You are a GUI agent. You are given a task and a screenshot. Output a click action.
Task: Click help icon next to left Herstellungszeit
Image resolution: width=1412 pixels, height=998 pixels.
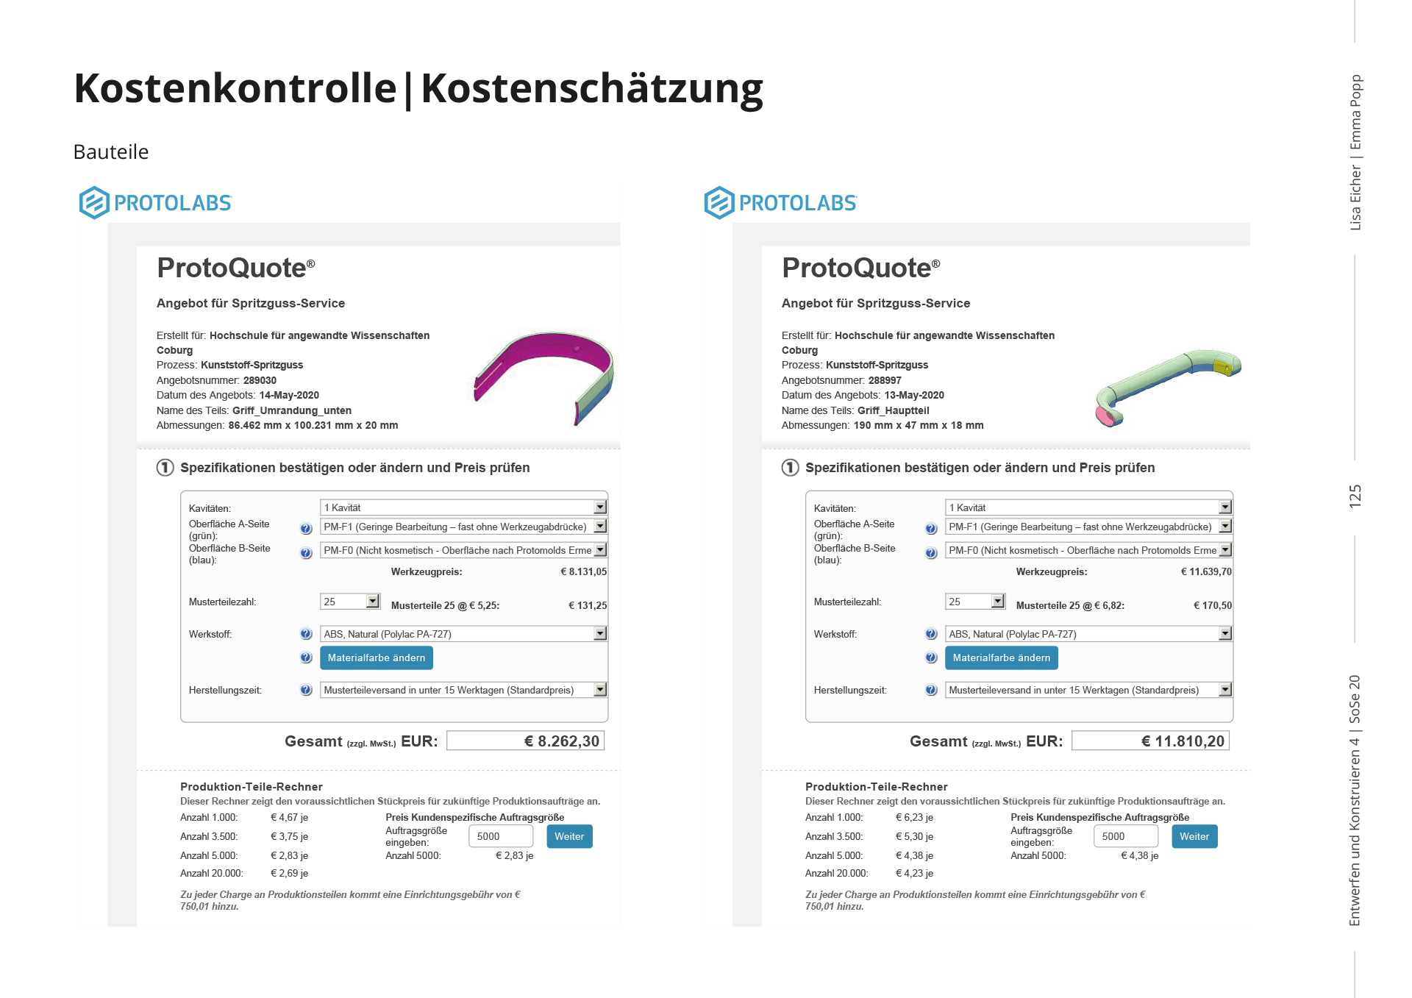click(x=306, y=690)
